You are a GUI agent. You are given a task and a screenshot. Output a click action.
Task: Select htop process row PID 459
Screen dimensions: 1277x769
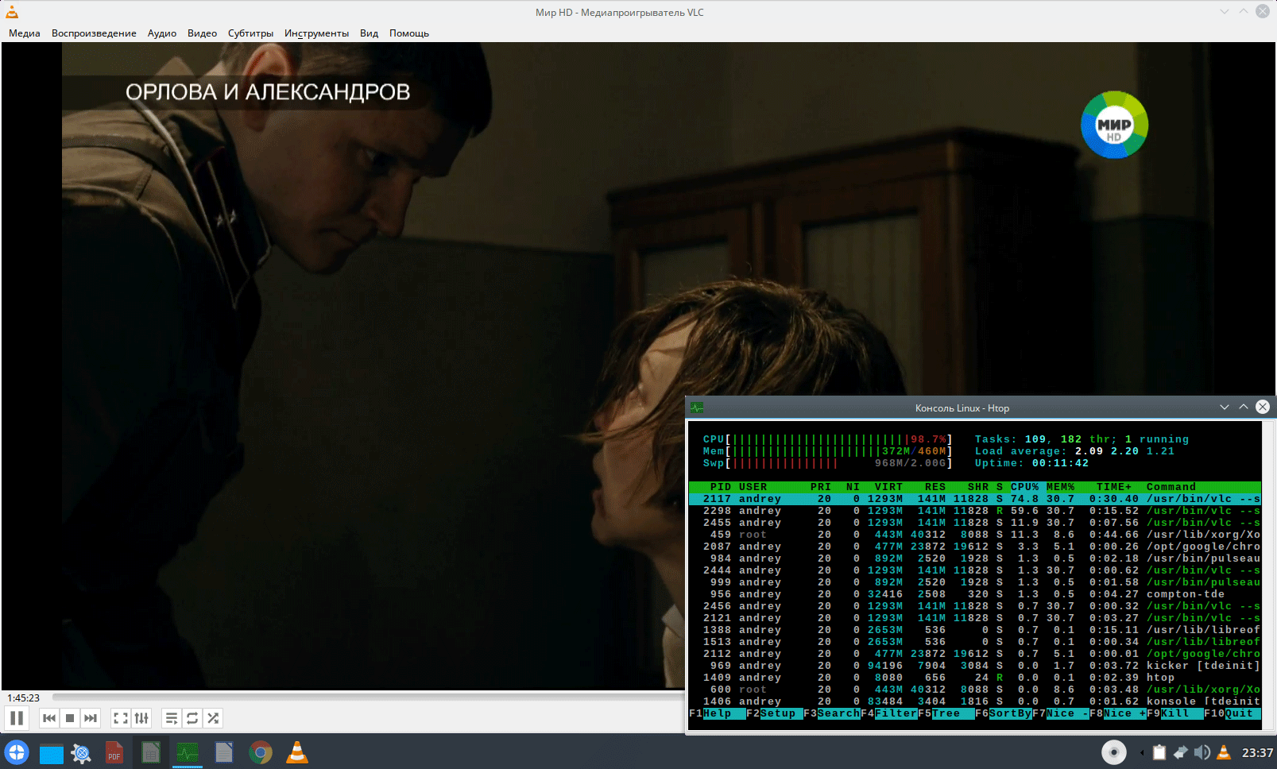pyautogui.click(x=975, y=535)
